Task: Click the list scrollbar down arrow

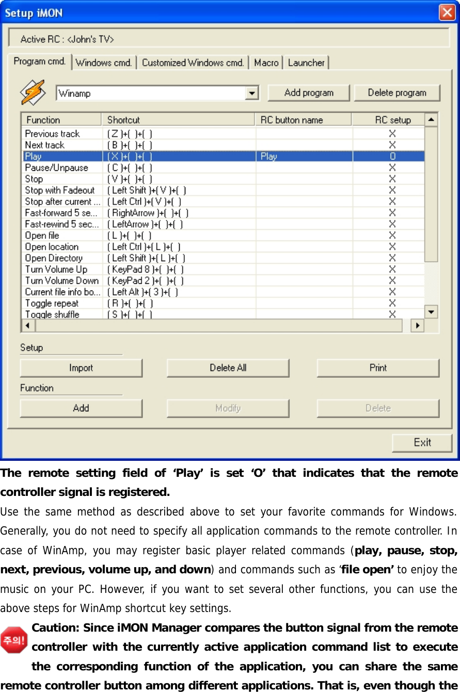Action: coord(430,311)
